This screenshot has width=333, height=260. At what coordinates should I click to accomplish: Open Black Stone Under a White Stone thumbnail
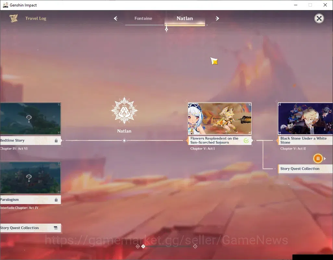tap(305, 119)
